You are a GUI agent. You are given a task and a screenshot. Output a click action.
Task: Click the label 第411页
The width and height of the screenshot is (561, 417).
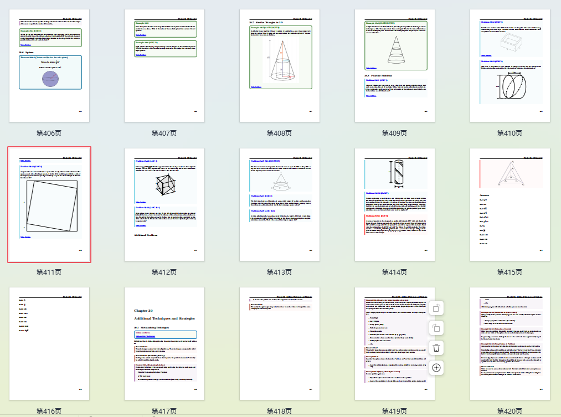[x=49, y=272]
